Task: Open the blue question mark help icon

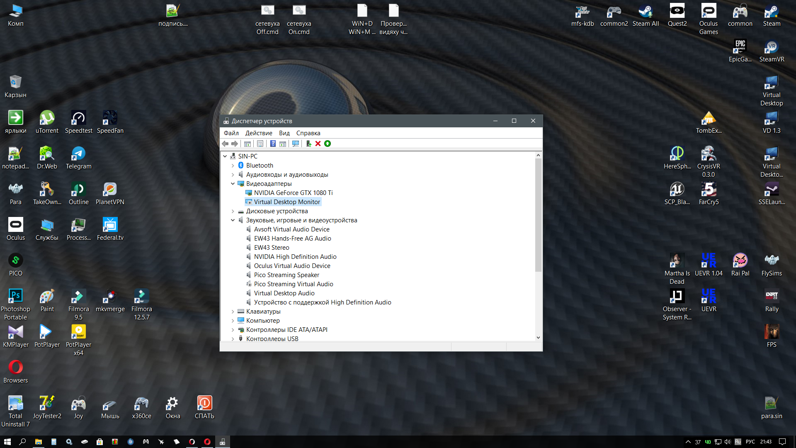Action: pyautogui.click(x=273, y=144)
